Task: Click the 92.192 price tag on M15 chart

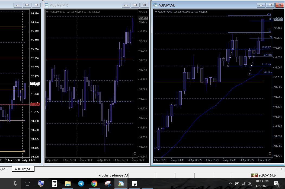Action: (x=143, y=18)
